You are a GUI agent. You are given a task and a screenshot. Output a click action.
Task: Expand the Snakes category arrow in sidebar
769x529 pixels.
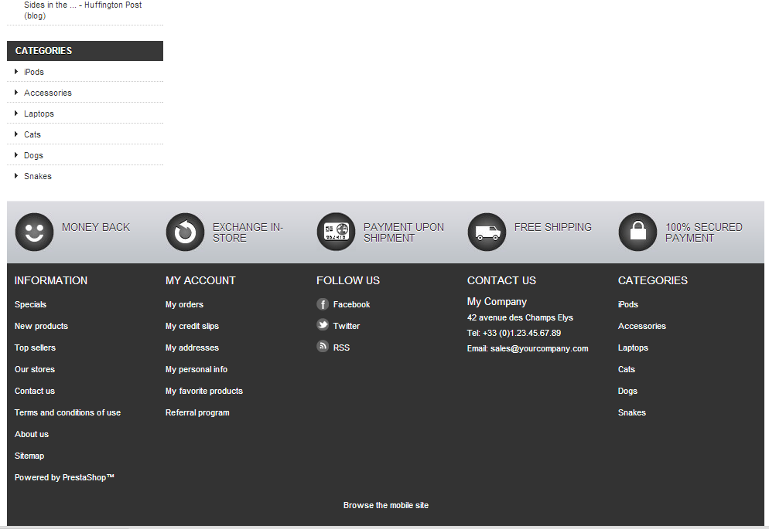click(16, 176)
